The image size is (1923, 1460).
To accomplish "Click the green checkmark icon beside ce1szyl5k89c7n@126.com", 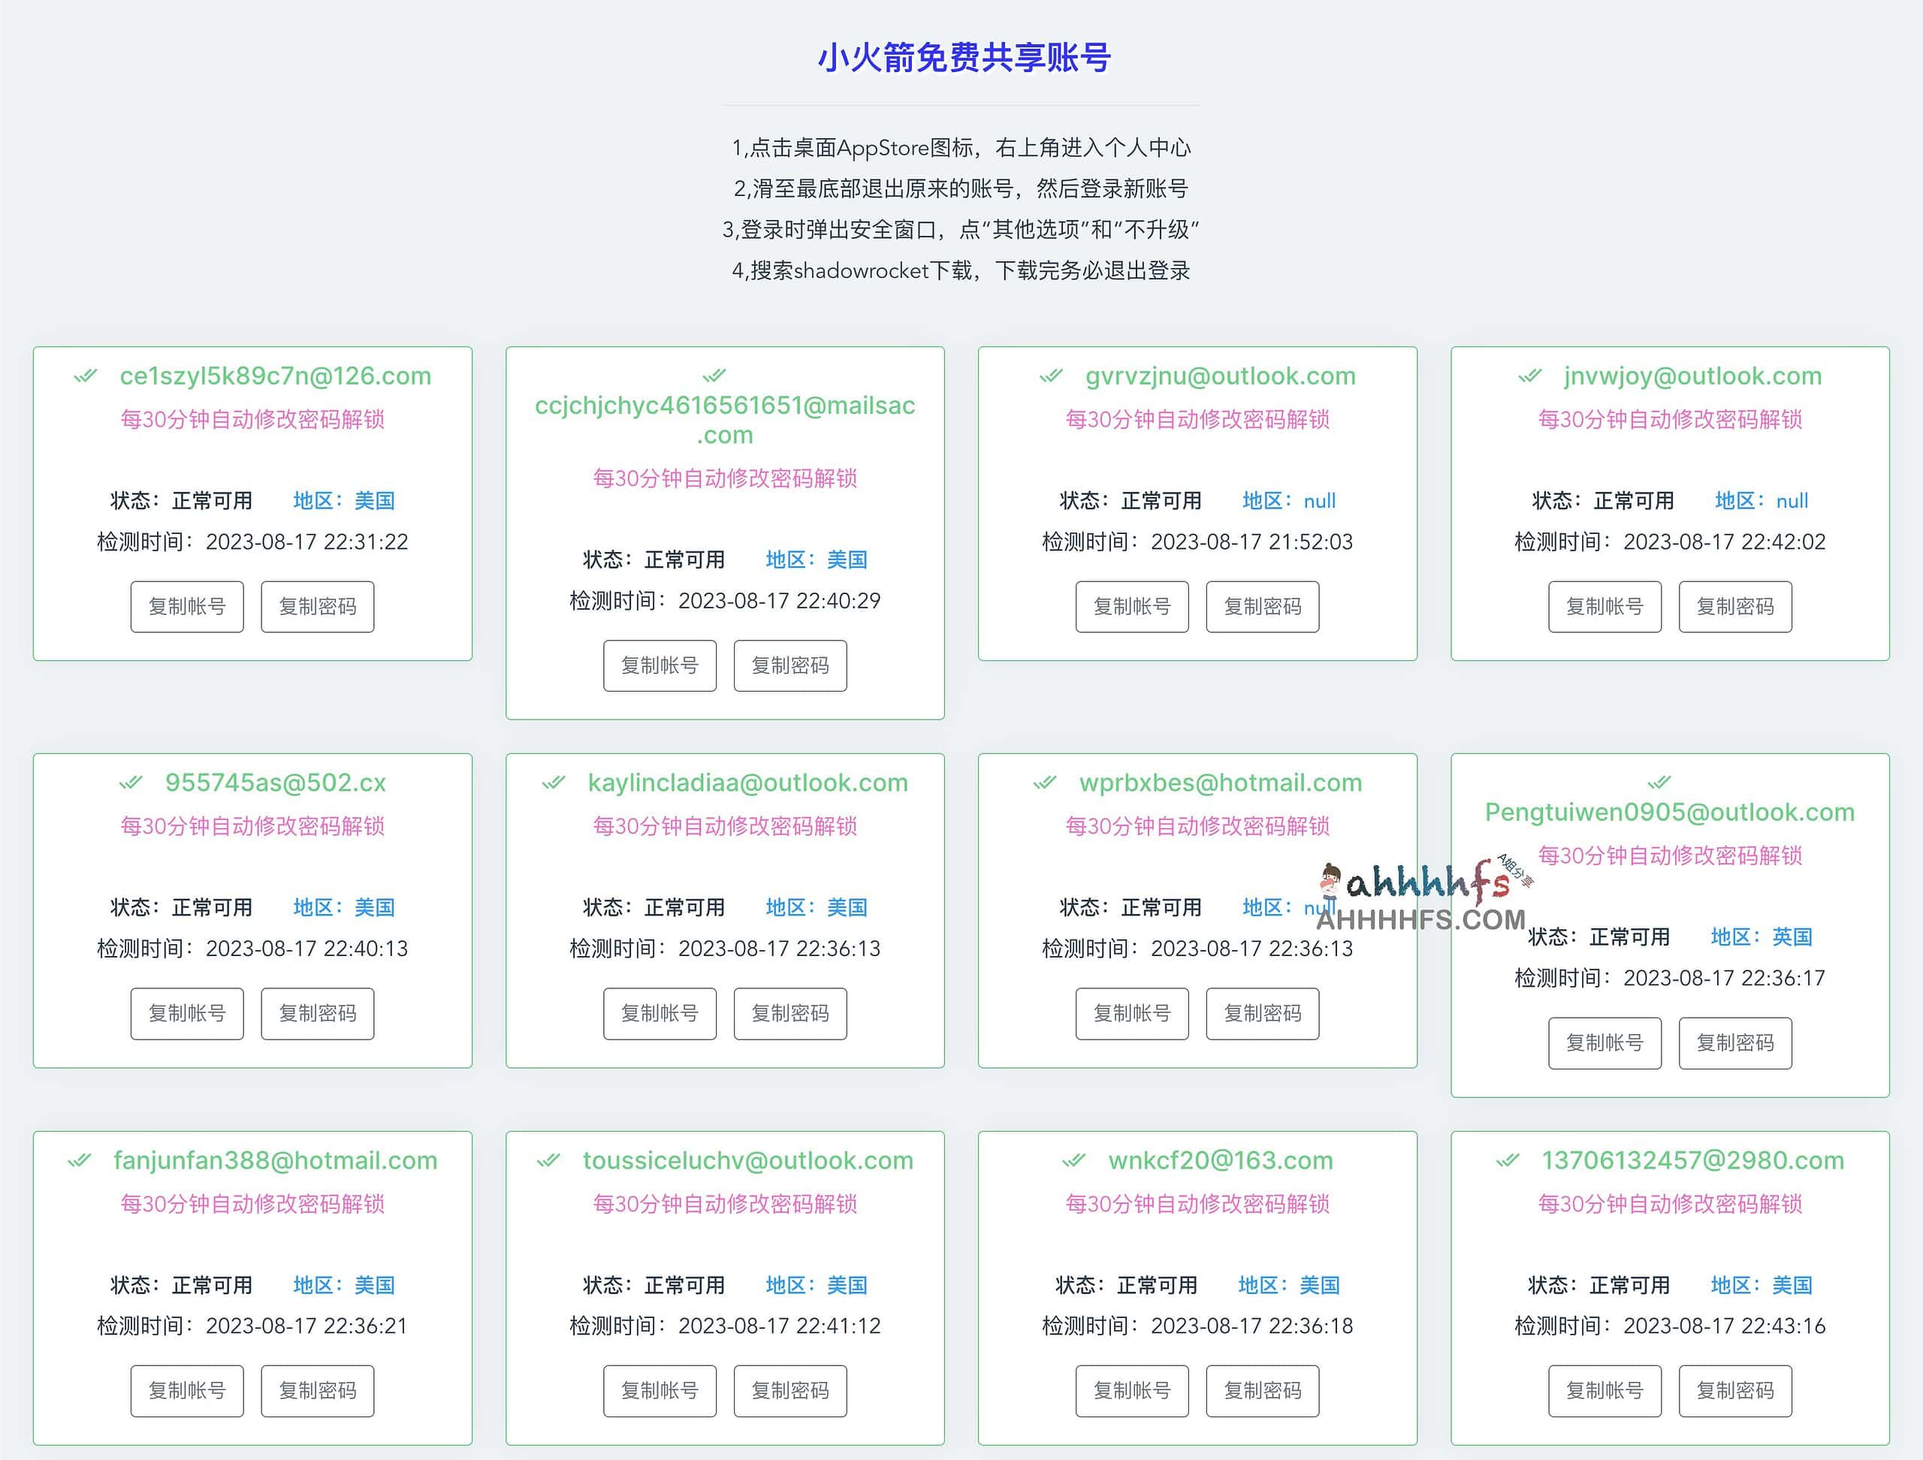I will pos(83,376).
